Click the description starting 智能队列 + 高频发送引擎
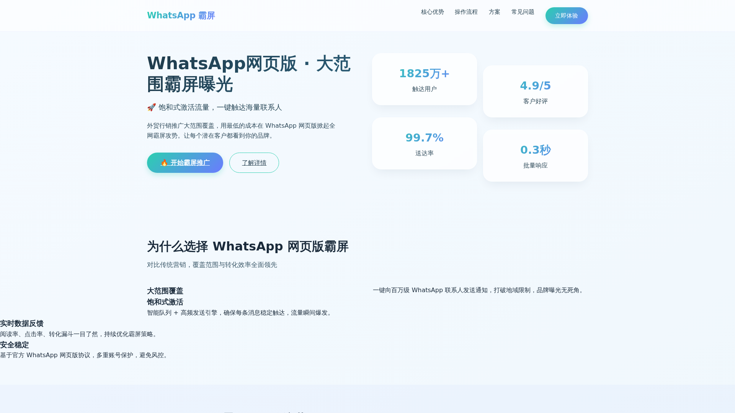Screen dimensions: 735x413 pos(240,313)
